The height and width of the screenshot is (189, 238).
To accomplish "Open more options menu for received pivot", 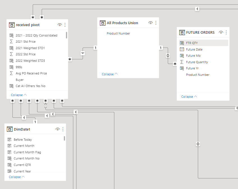I will pos(65,25).
